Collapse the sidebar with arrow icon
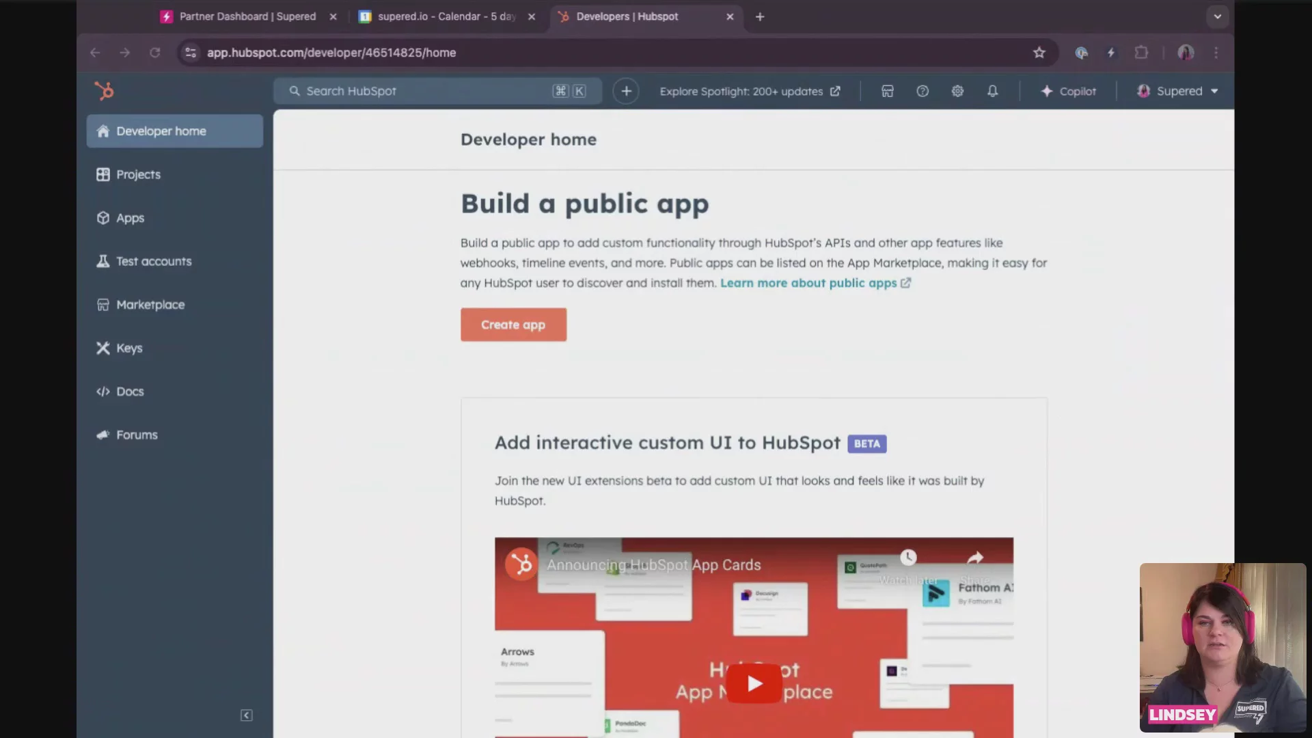Screen dimensions: 1312x738 click(x=247, y=715)
